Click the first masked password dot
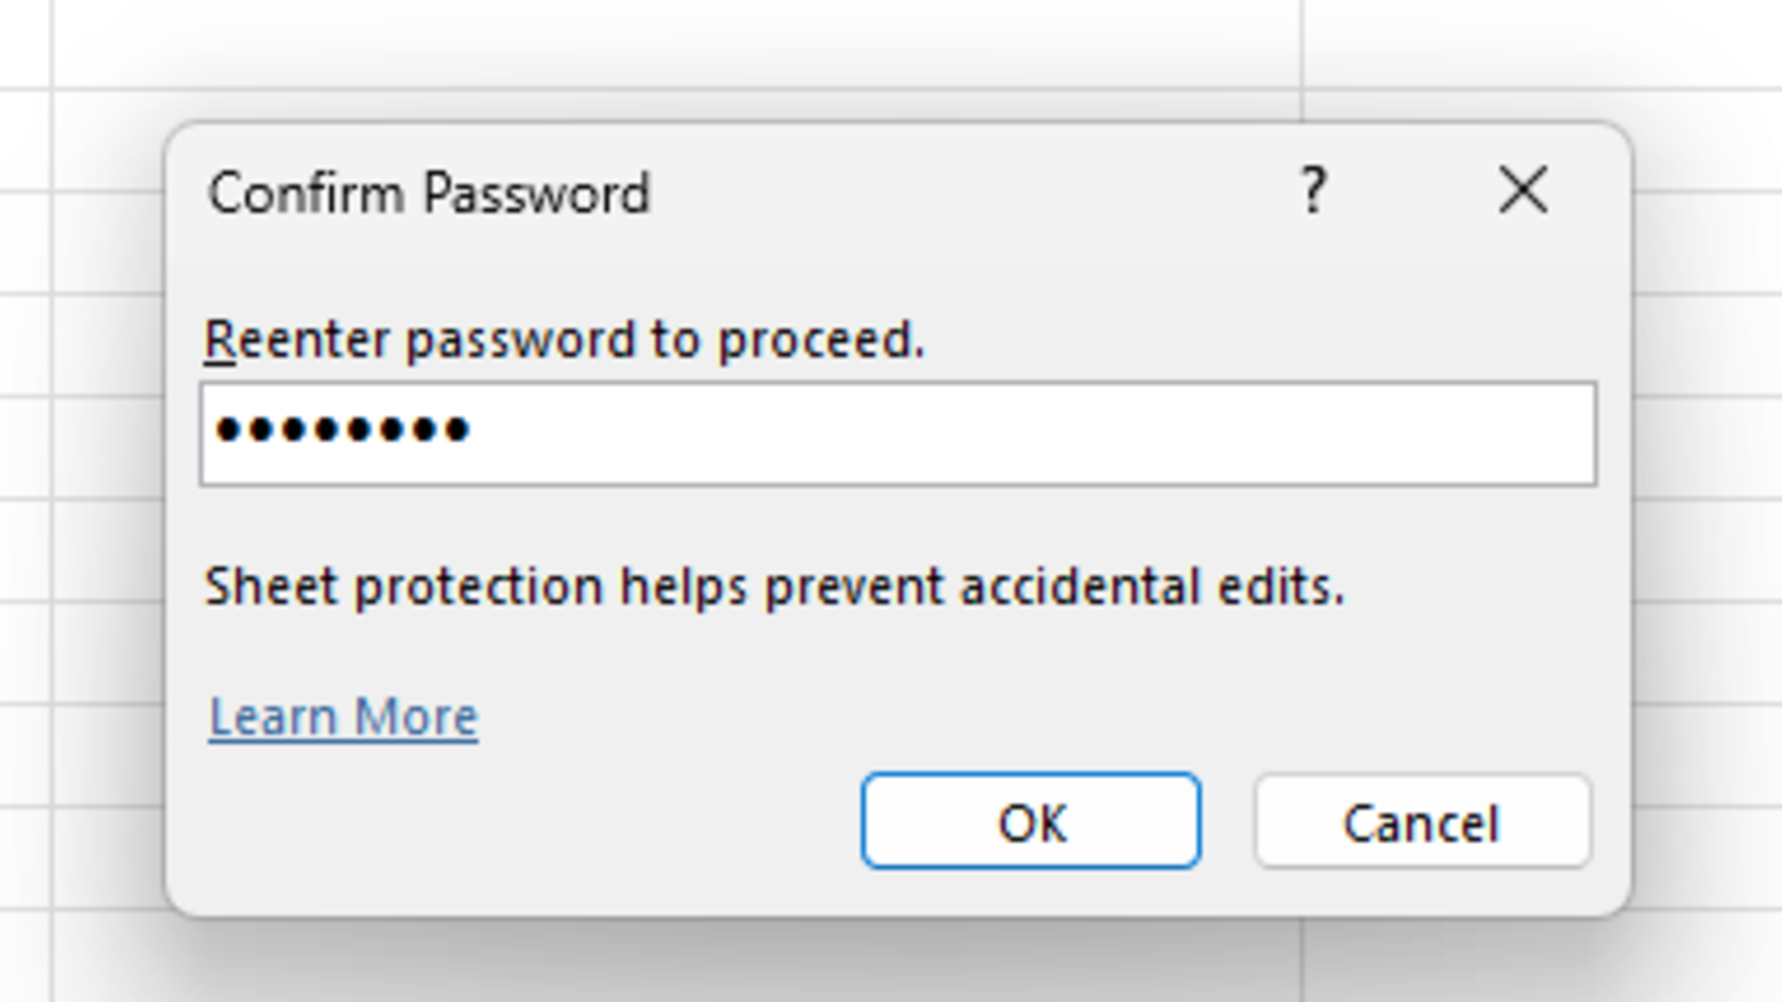 (227, 430)
